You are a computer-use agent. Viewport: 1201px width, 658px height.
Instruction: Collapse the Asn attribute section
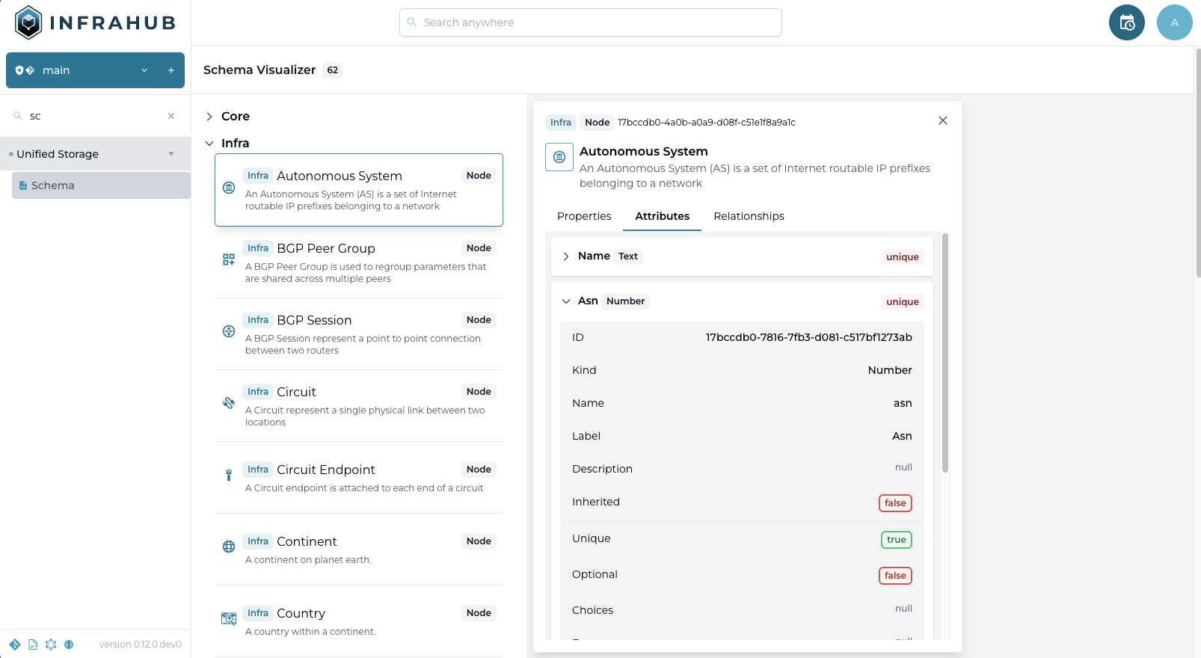(x=566, y=301)
